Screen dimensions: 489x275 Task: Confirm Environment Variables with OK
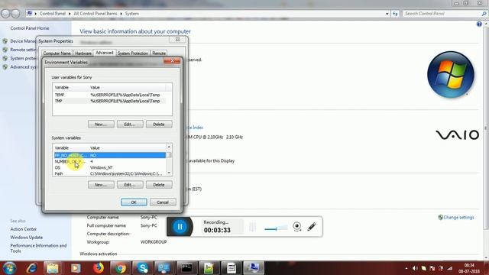point(134,202)
